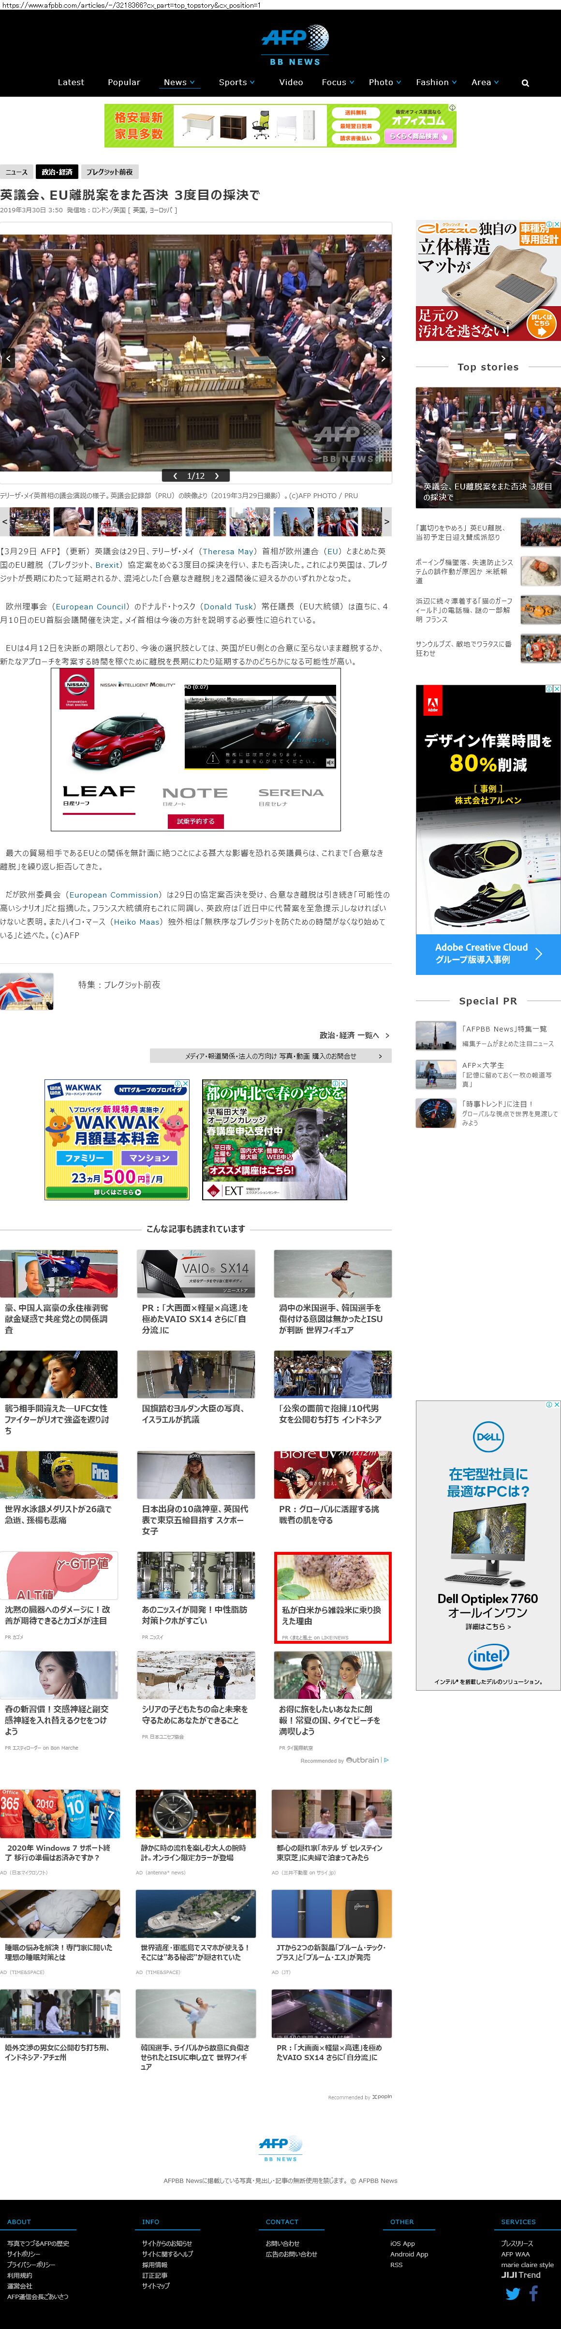Unmute the Nissan ad video
This screenshot has height=2329, width=561.
tap(329, 762)
